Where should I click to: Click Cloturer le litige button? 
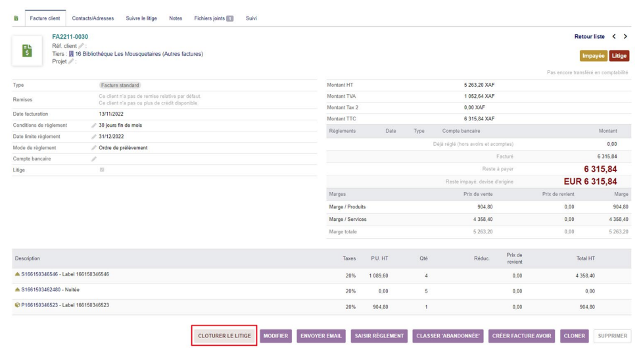coord(224,336)
